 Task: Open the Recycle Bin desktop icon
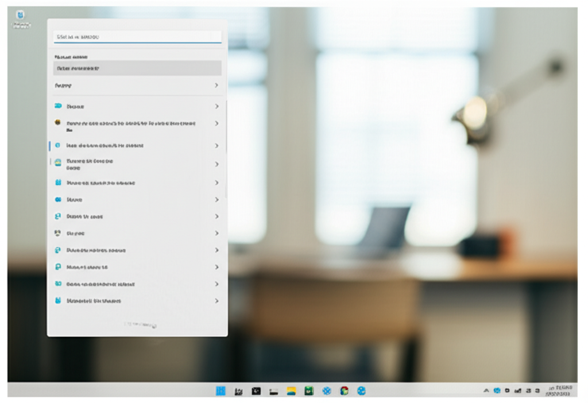[20, 17]
